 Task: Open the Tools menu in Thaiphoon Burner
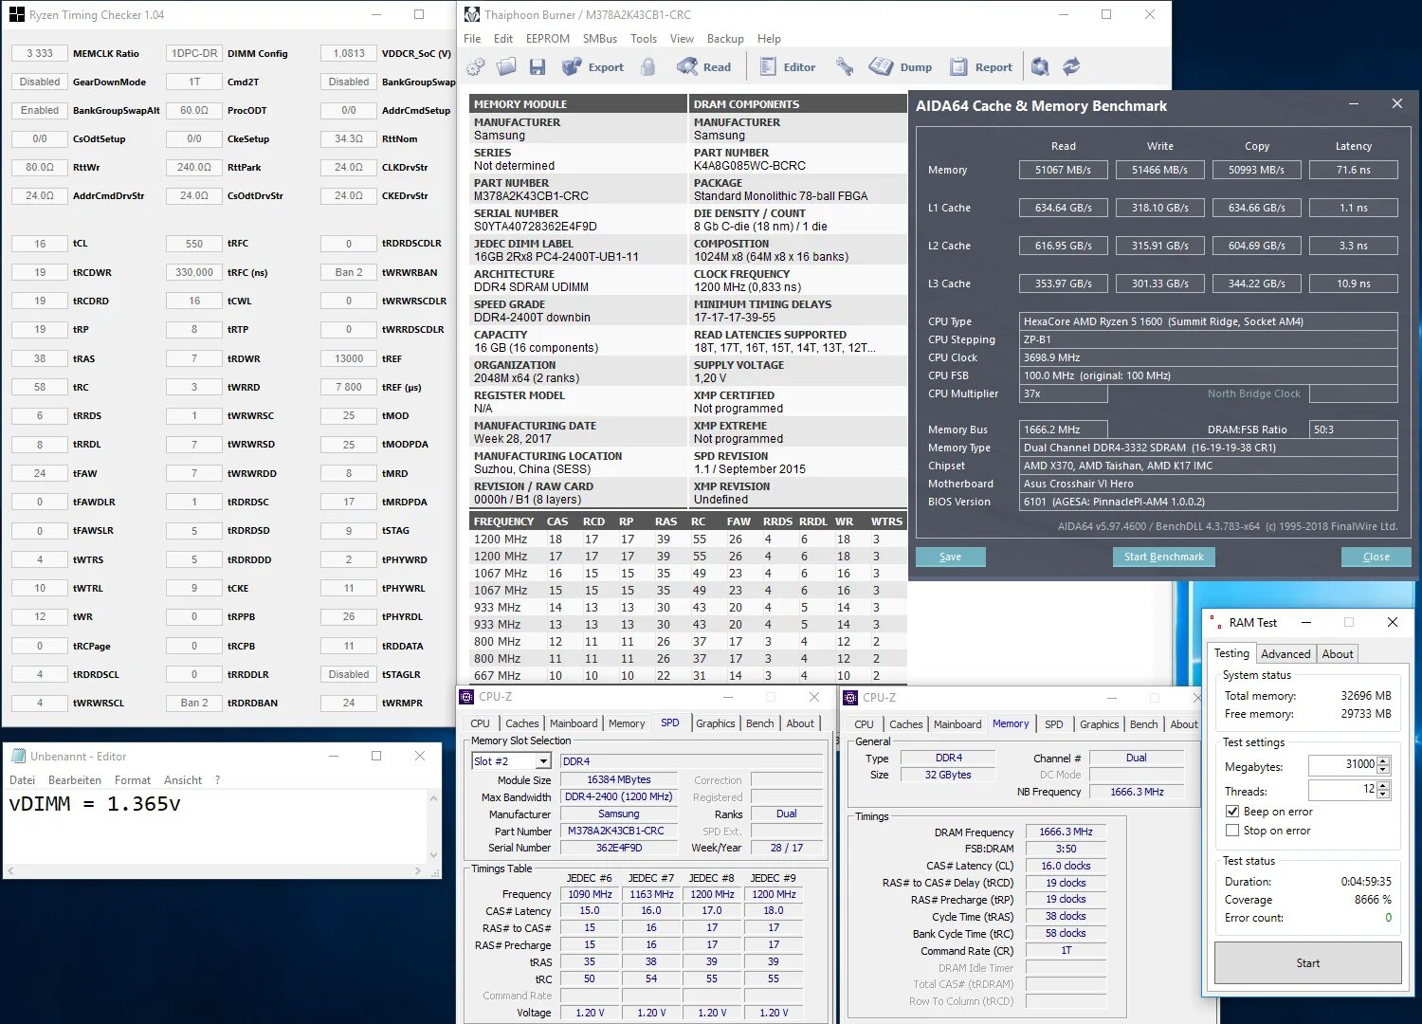click(x=644, y=39)
